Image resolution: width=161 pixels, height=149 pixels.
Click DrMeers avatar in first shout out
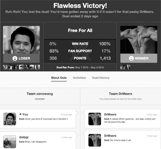(95, 119)
